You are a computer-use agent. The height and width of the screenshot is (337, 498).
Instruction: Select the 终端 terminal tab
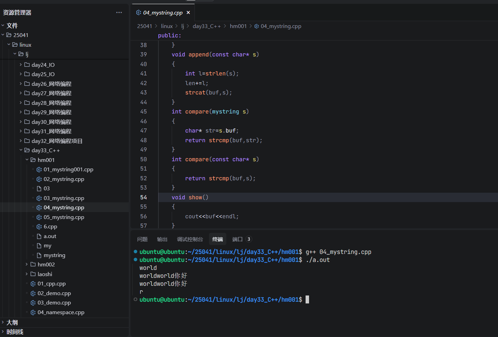pyautogui.click(x=218, y=239)
